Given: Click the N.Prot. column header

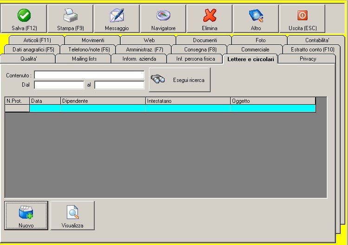Looking at the screenshot, I should click(x=17, y=101).
